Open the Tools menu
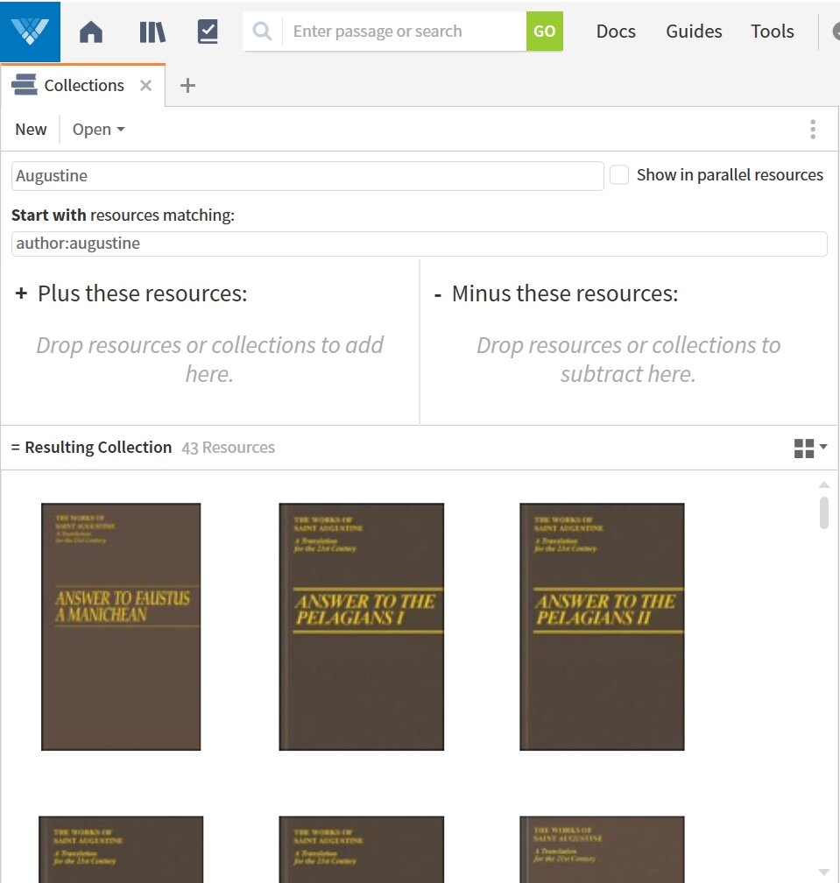This screenshot has width=840, height=883. point(772,32)
